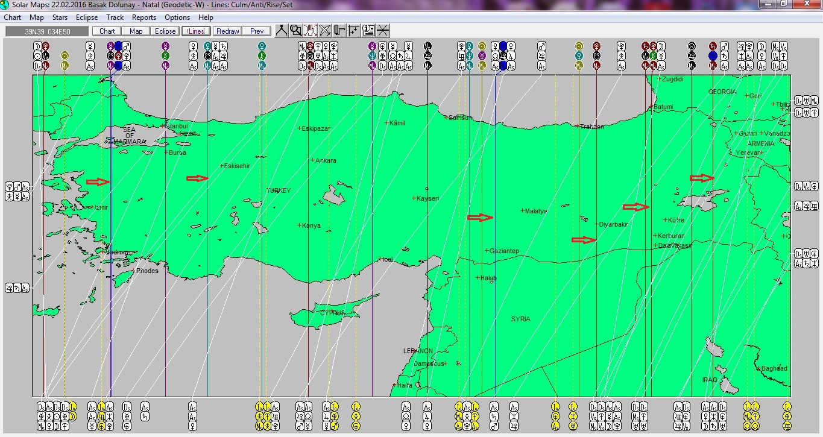Click the flag marker toolbar icon
This screenshot has height=437, width=823.
coord(339,31)
